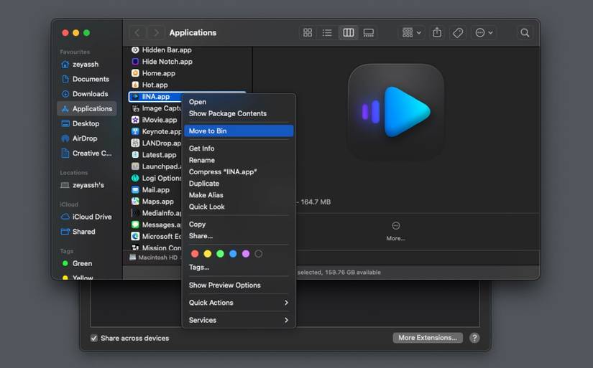
Task: Open Documents in the sidebar
Action: [86, 79]
